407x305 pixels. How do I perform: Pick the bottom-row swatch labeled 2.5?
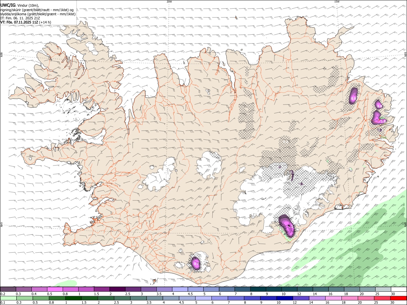(x=122, y=298)
